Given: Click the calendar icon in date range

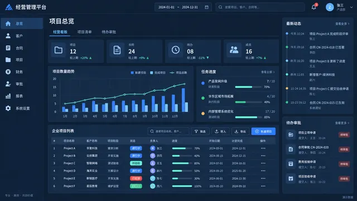Looking at the screenshot, I should click(x=206, y=7).
